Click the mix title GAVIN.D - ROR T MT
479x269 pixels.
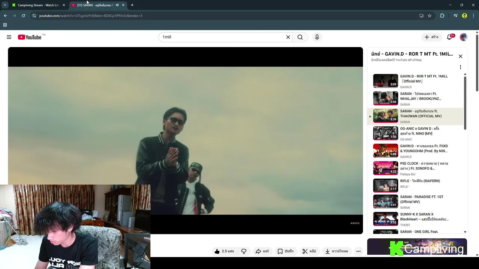click(x=412, y=54)
